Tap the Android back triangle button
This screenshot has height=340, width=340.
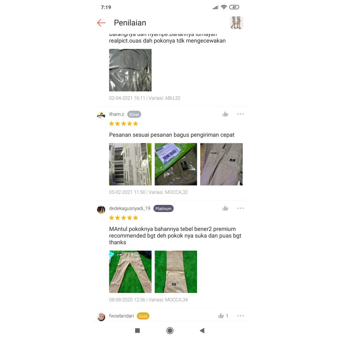pos(202,330)
